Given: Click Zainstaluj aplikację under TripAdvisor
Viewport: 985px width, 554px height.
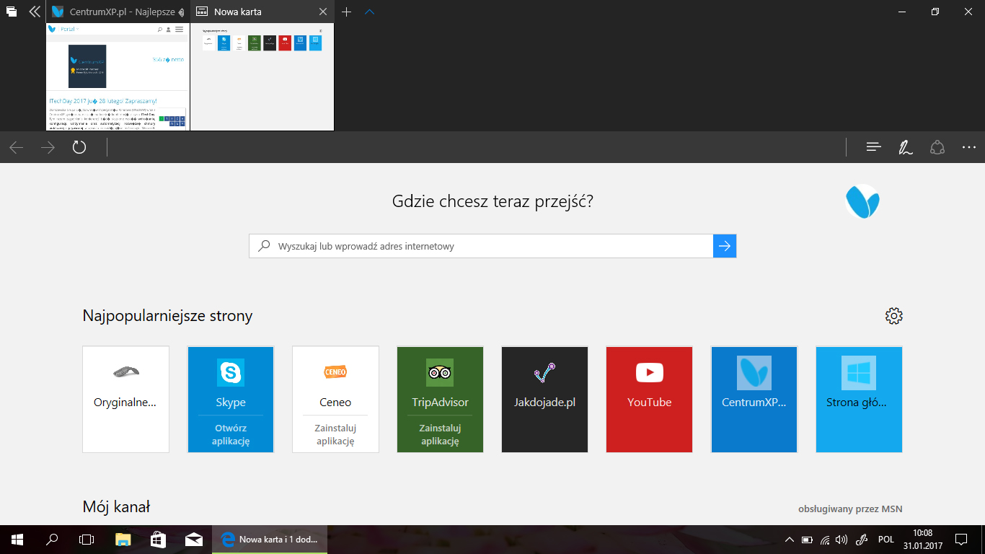Looking at the screenshot, I should [x=440, y=434].
